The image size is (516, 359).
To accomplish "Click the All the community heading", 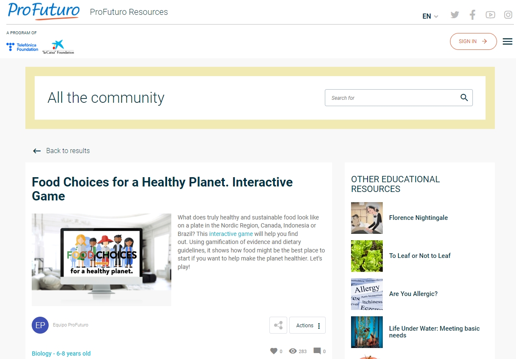I will click(106, 98).
